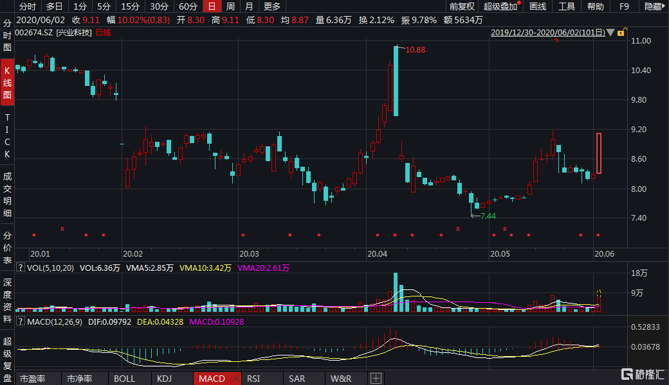The width and height of the screenshot is (669, 385).
Task: Click the lock icon beside the date range
Action: (x=621, y=32)
